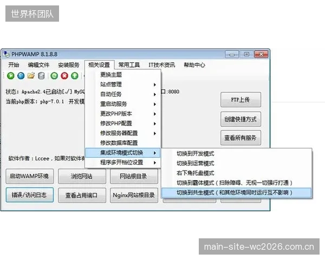The height and width of the screenshot is (260, 325).
Task: Click the 网站根目录 button
Action: coord(134,177)
